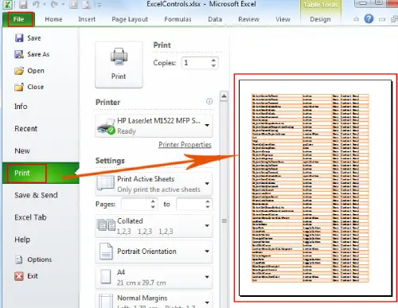This screenshot has height=308, width=398.
Task: Click the workbook window minimize icon
Action: click(x=382, y=19)
